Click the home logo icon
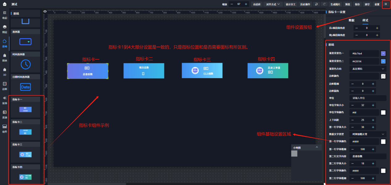Viewport: 391px width, 185px height. tap(4, 4)
